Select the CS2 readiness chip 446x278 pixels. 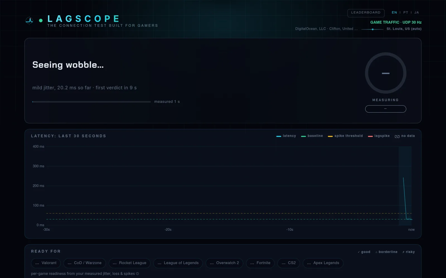(289, 263)
